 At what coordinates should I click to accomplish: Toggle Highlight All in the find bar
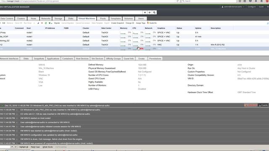[x=24, y=147]
